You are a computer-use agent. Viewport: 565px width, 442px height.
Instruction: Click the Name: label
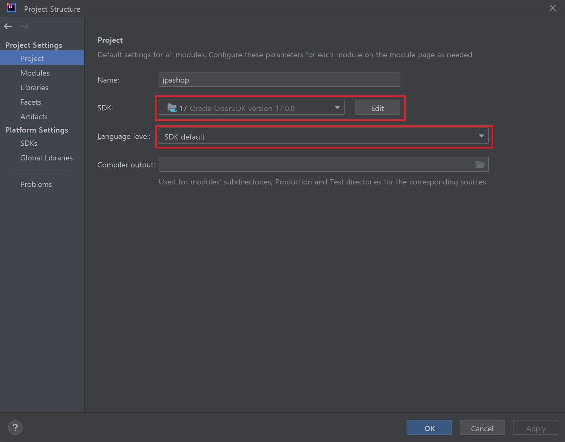pos(108,80)
